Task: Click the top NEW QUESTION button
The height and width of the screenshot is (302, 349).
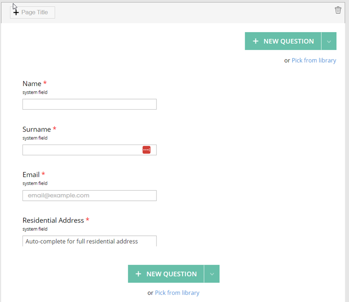Action: (283, 41)
